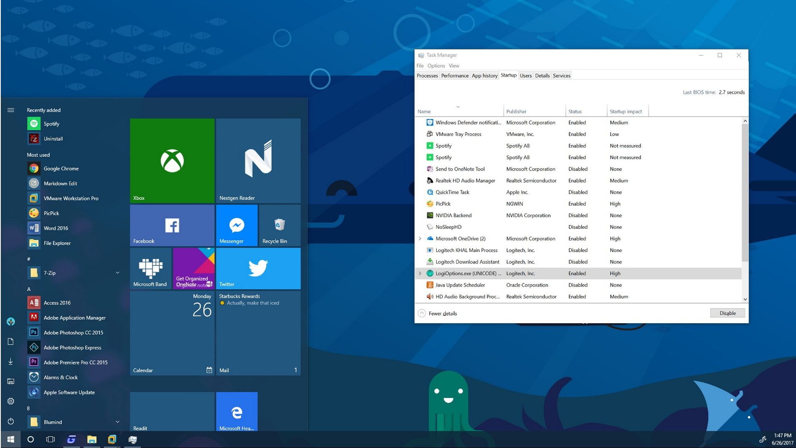796x448 pixels.
Task: Open Spotify from Recently added list
Action: tap(51, 124)
